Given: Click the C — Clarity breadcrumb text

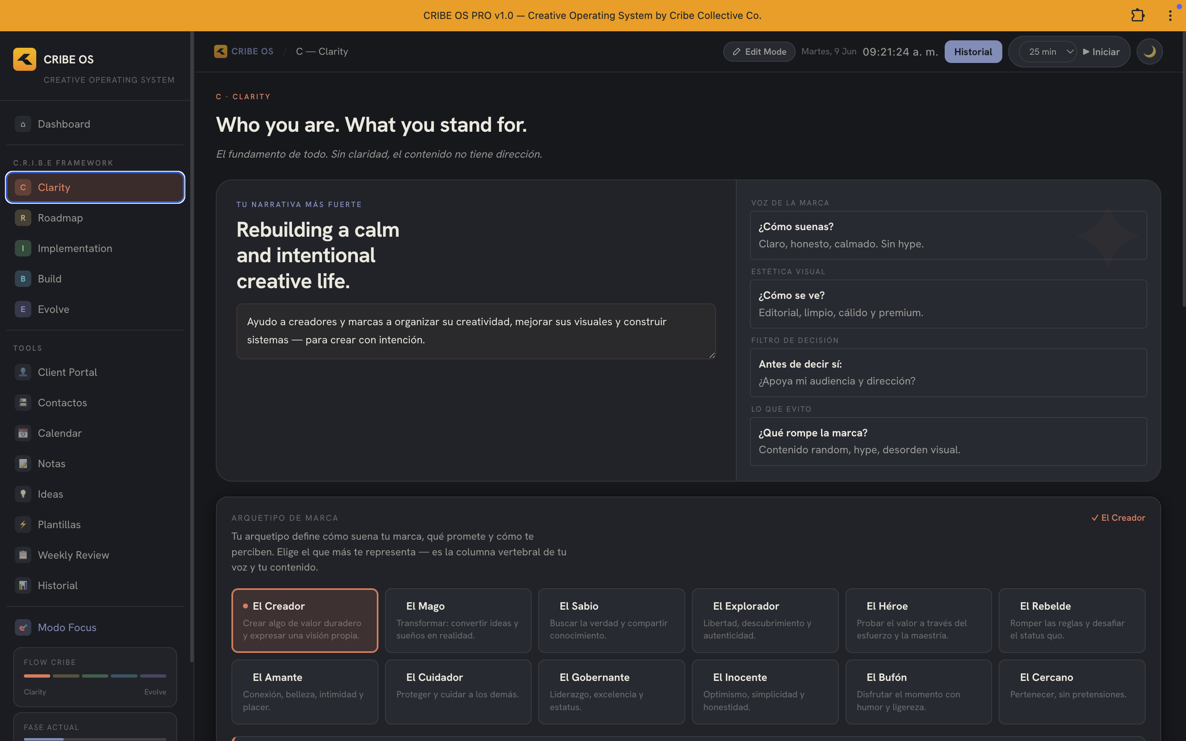Looking at the screenshot, I should pyautogui.click(x=322, y=51).
